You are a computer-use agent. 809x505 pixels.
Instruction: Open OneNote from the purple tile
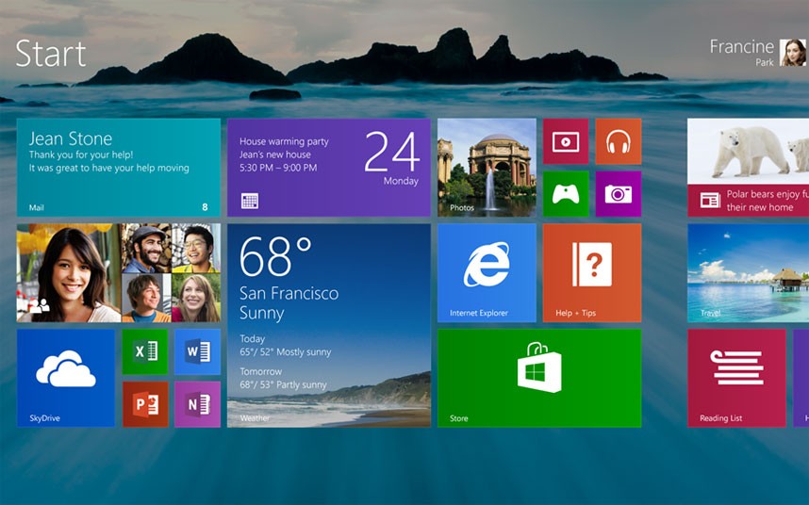coord(197,404)
